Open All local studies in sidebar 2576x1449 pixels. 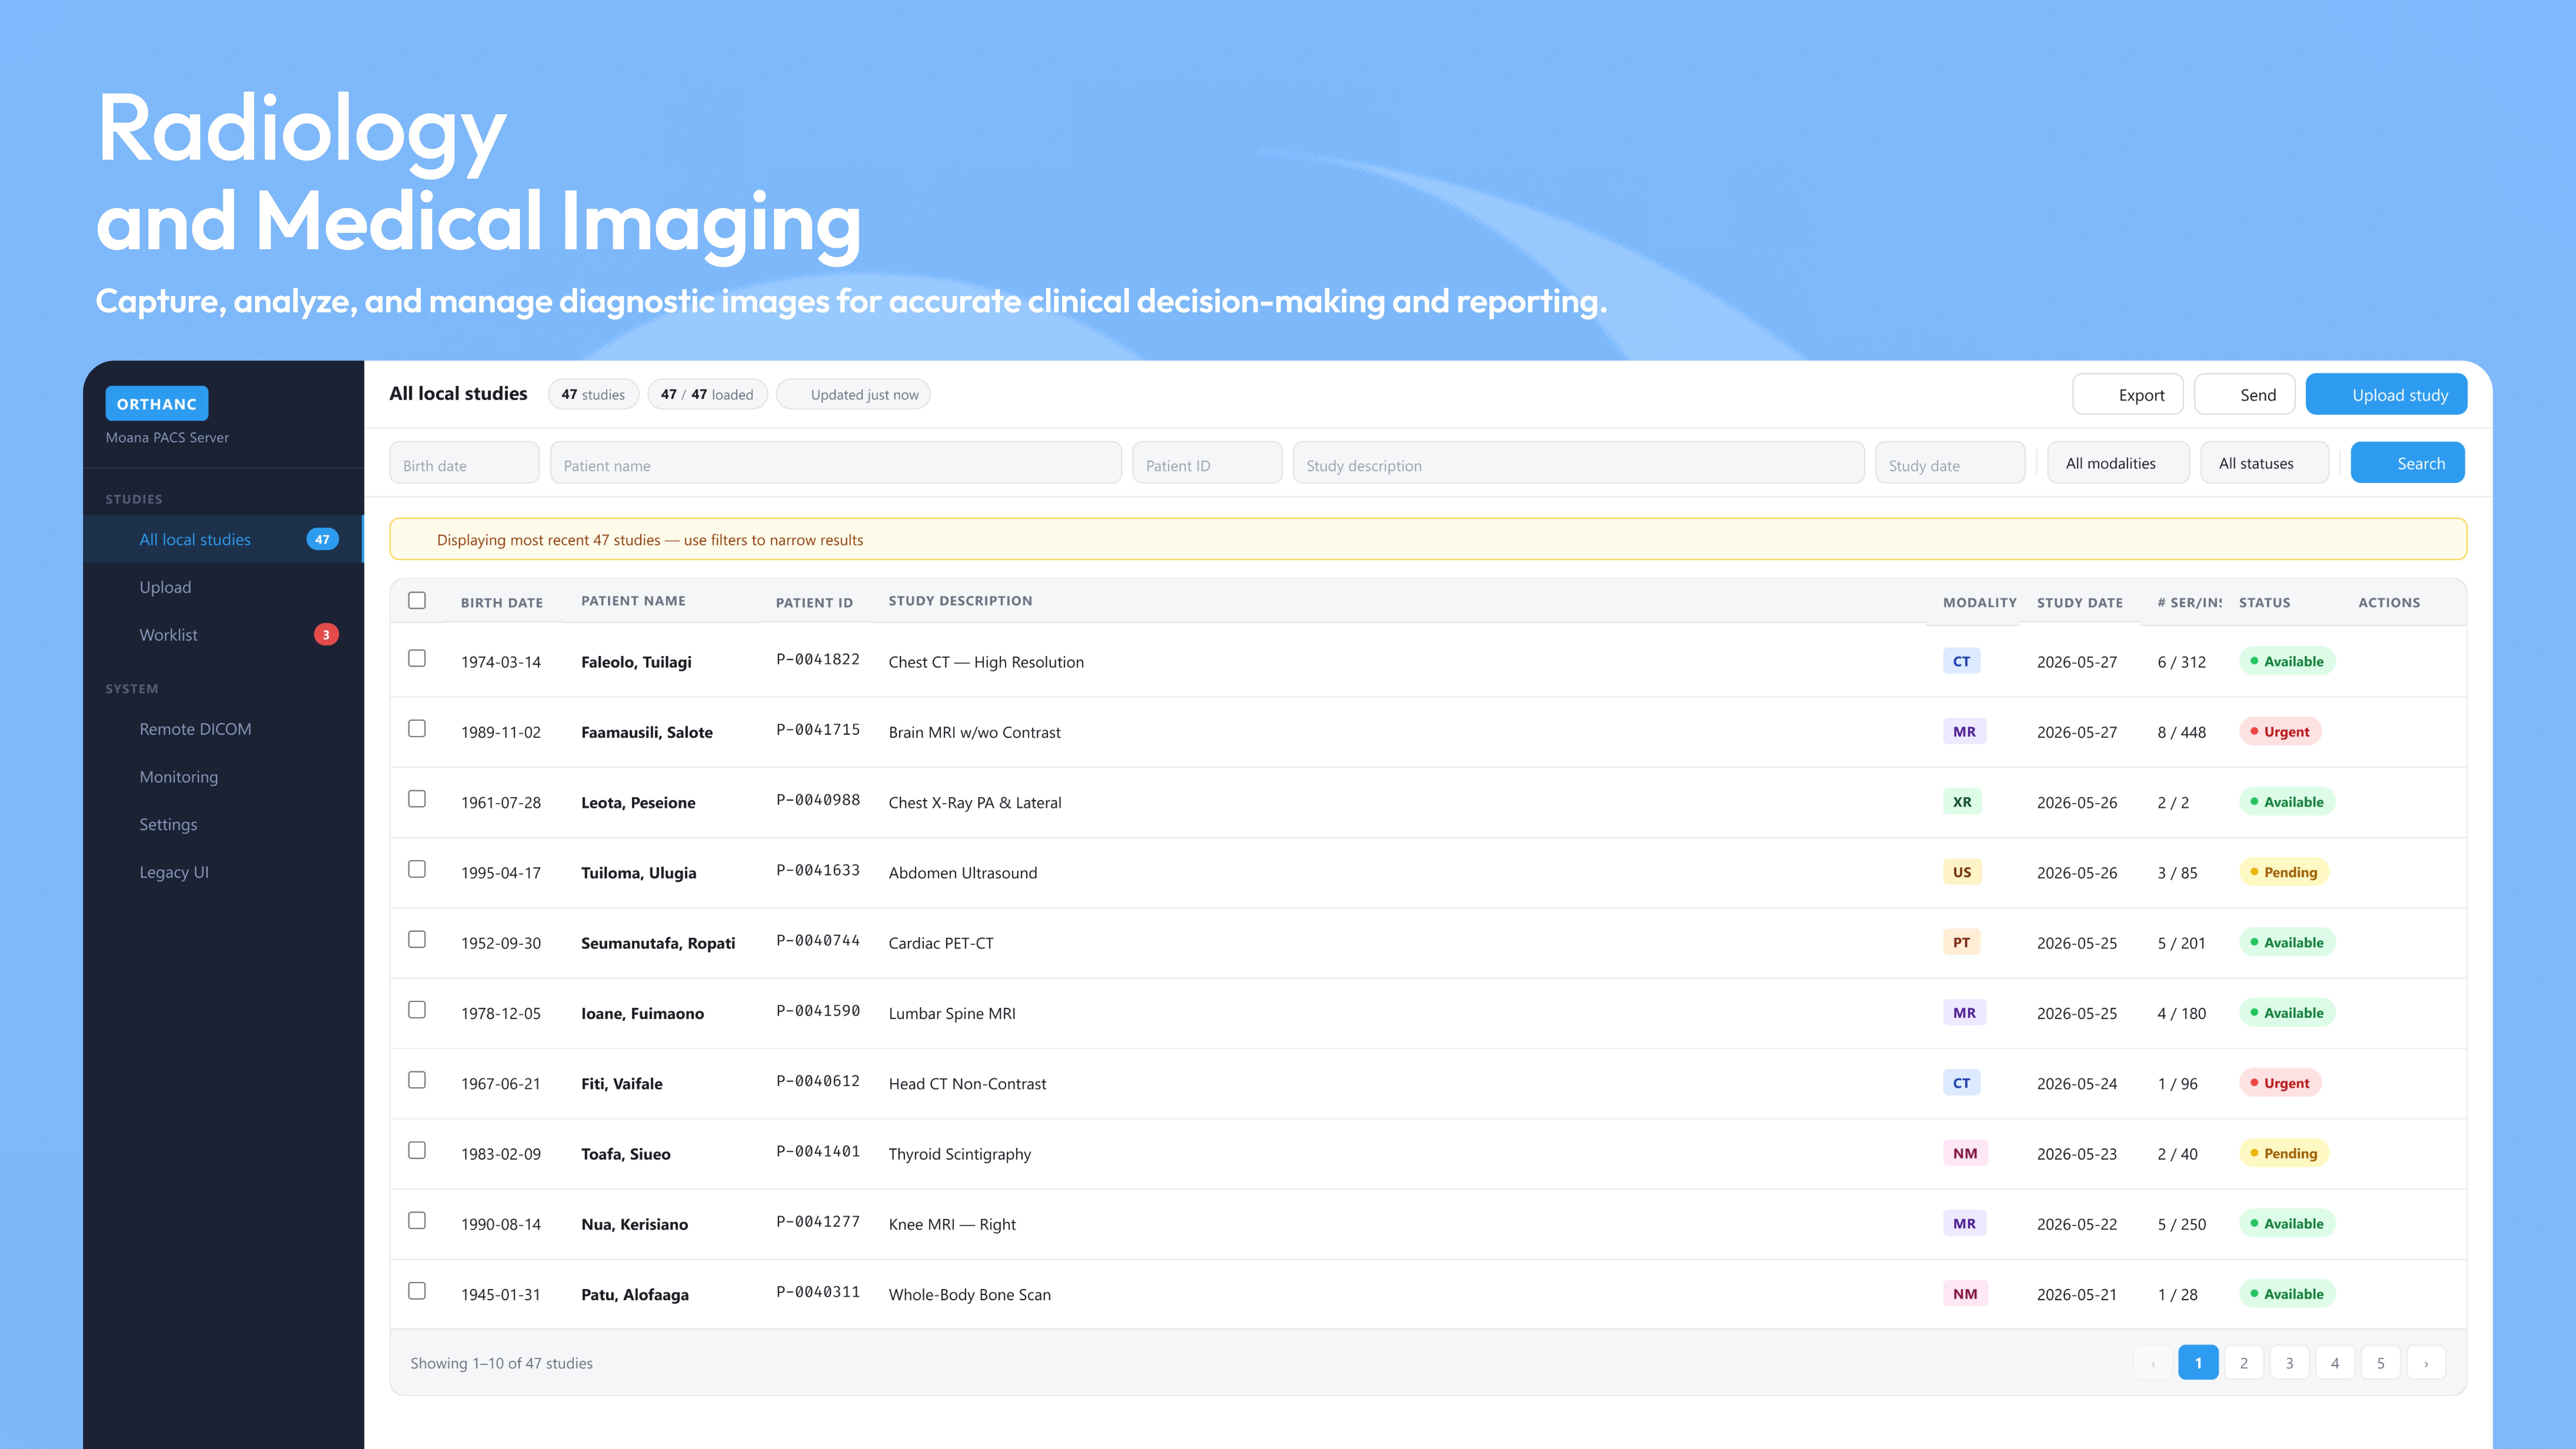(x=223, y=539)
